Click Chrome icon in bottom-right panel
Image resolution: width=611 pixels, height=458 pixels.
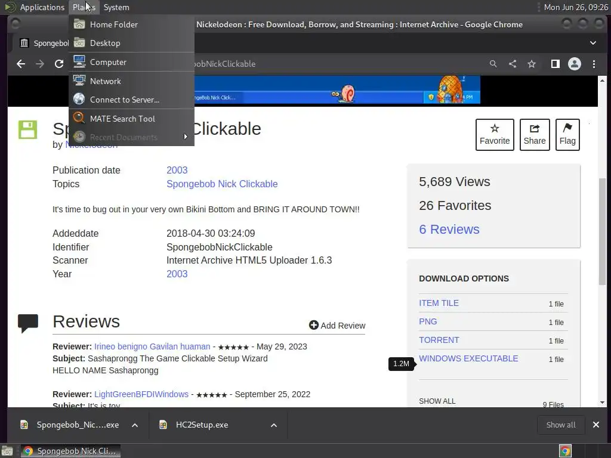tap(565, 451)
